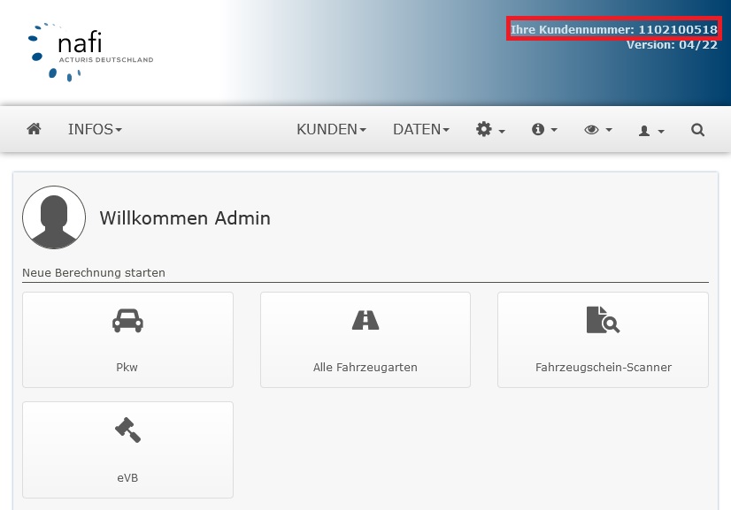Click the Willkommen Admin heading
This screenshot has width=731, height=510.
coord(185,218)
